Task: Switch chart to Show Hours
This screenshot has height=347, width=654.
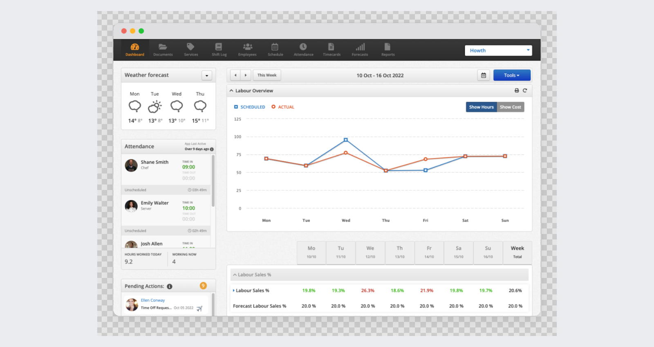Action: [x=481, y=107]
